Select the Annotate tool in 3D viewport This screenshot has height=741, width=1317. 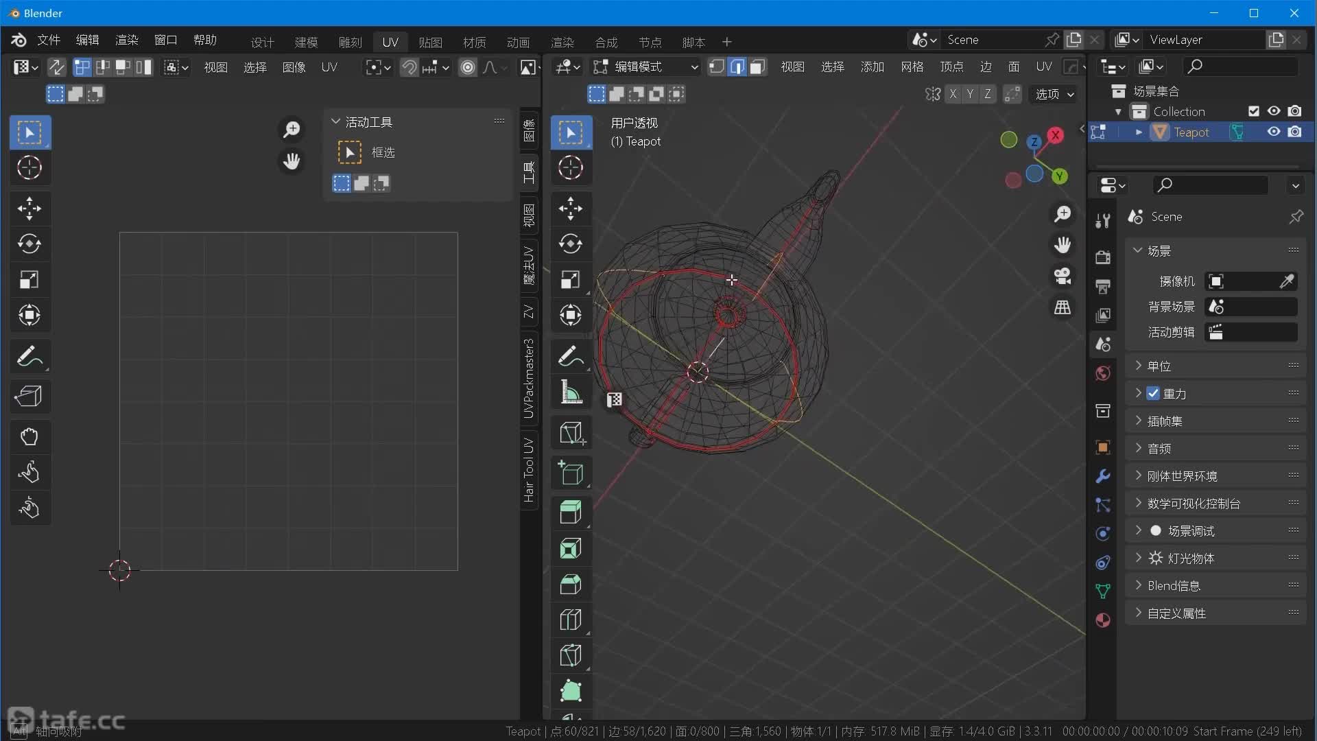pyautogui.click(x=571, y=356)
